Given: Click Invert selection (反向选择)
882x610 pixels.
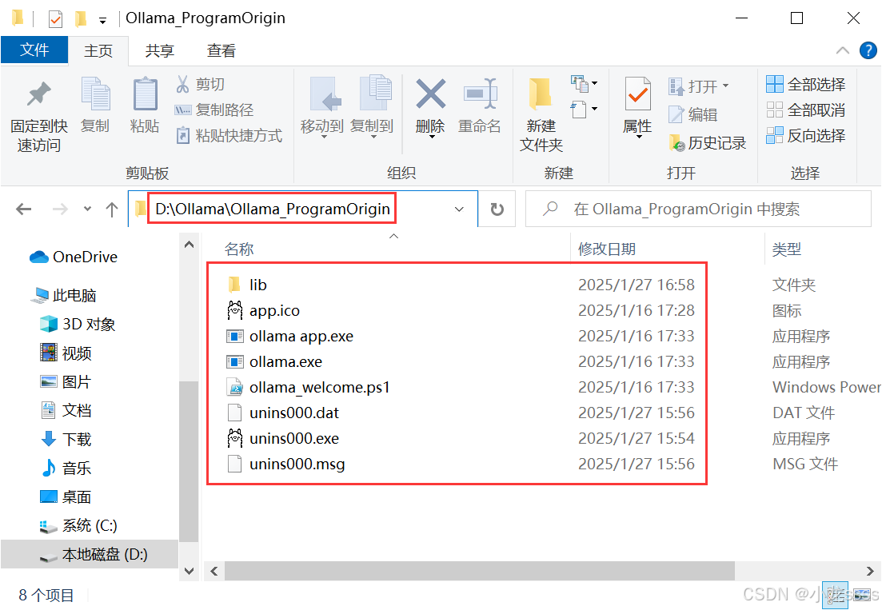Looking at the screenshot, I should point(806,135).
